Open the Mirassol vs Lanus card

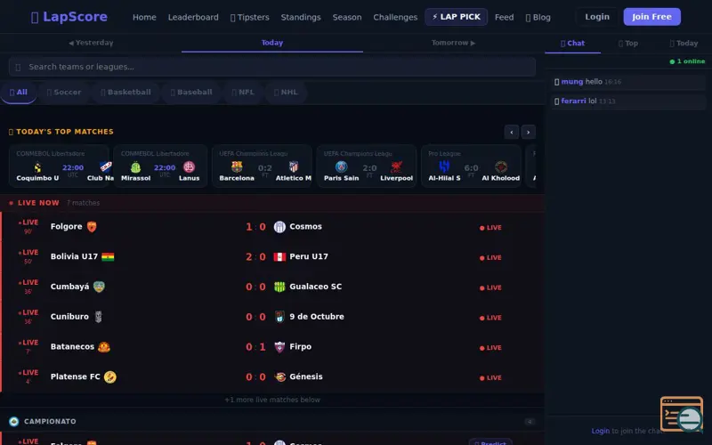[x=160, y=166]
